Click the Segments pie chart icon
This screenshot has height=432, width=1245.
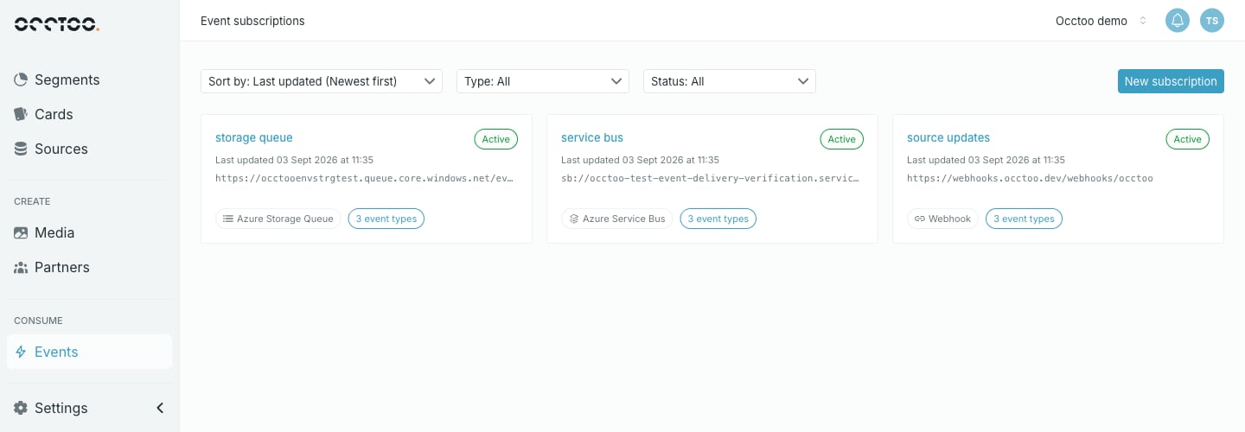(21, 79)
